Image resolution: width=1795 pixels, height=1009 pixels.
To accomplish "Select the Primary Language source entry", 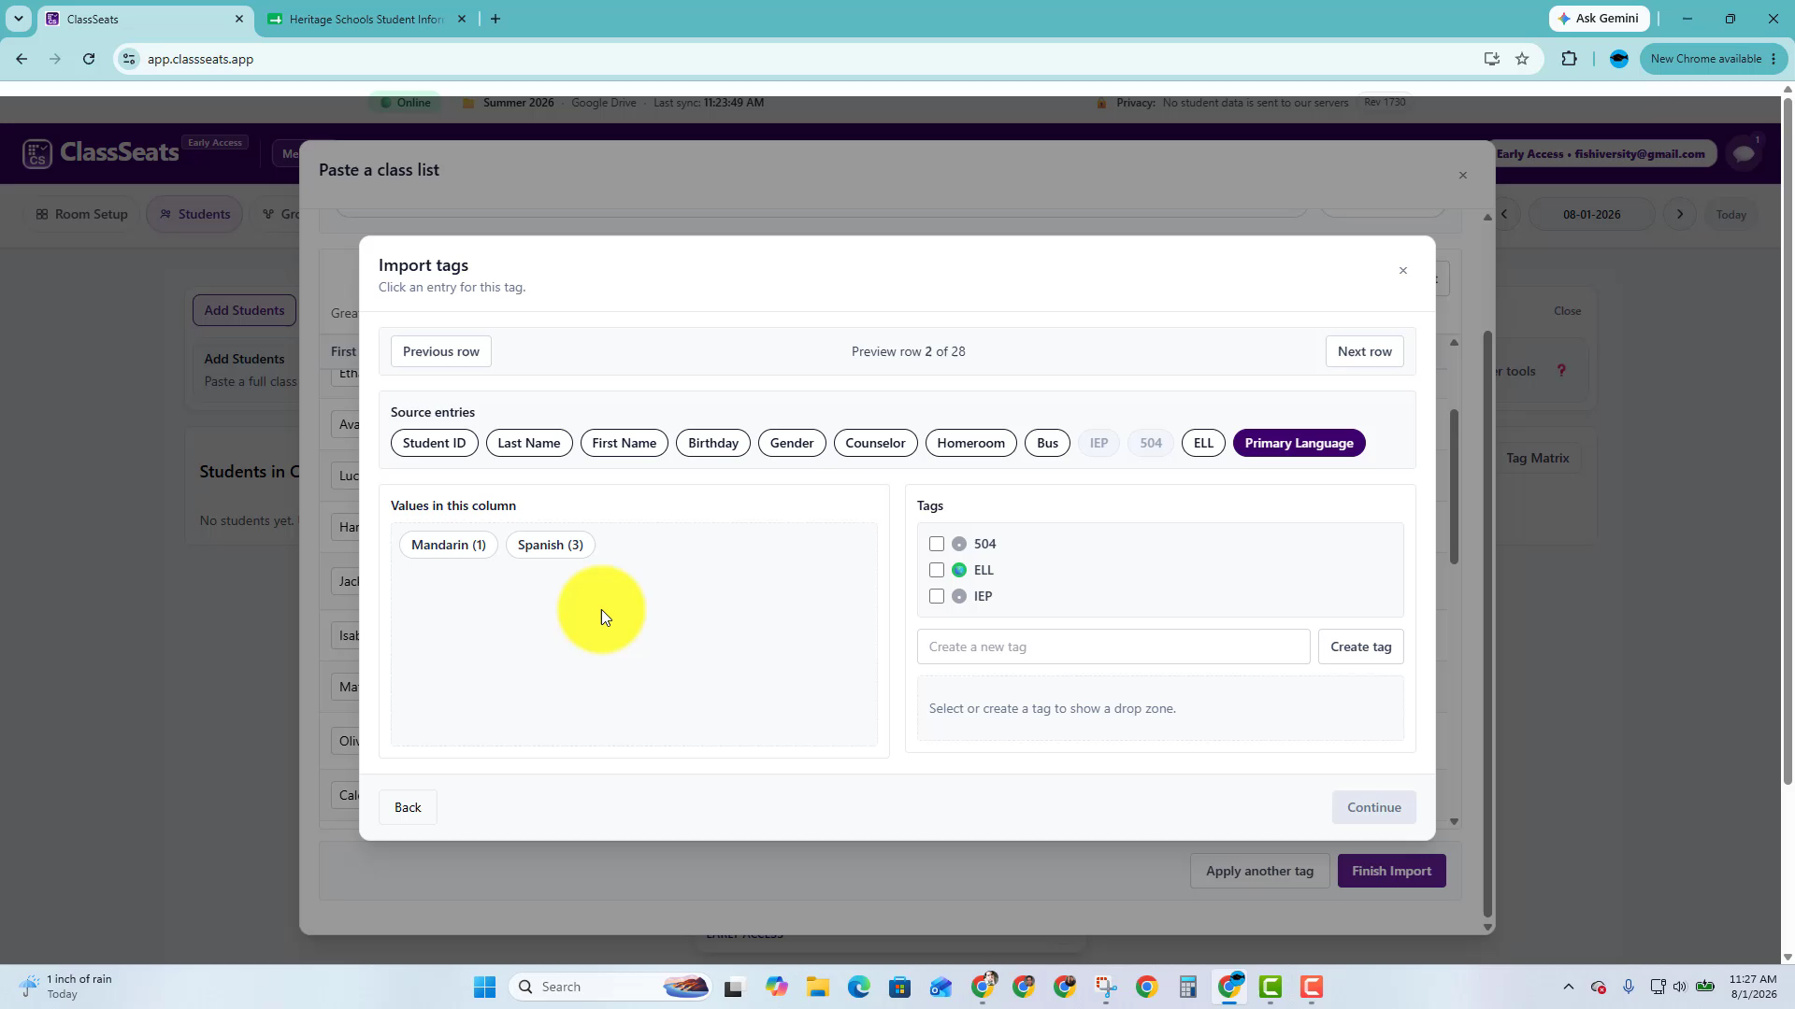I will click(x=1300, y=443).
